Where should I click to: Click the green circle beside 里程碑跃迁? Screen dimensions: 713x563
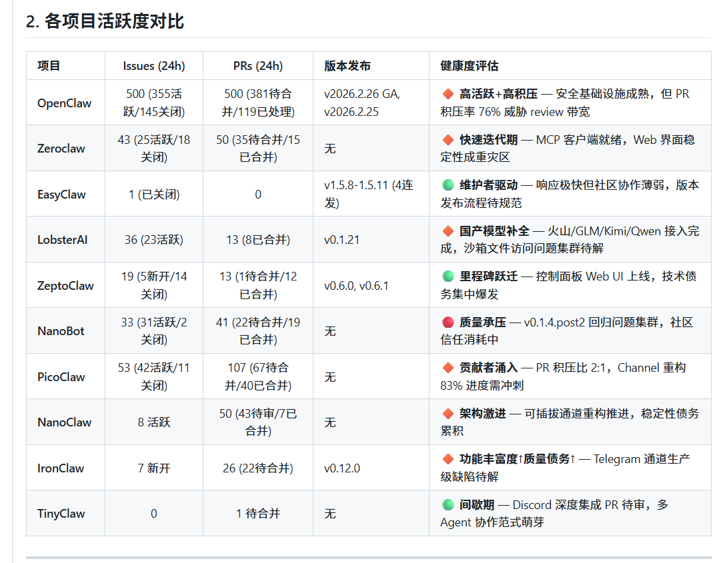tap(448, 277)
